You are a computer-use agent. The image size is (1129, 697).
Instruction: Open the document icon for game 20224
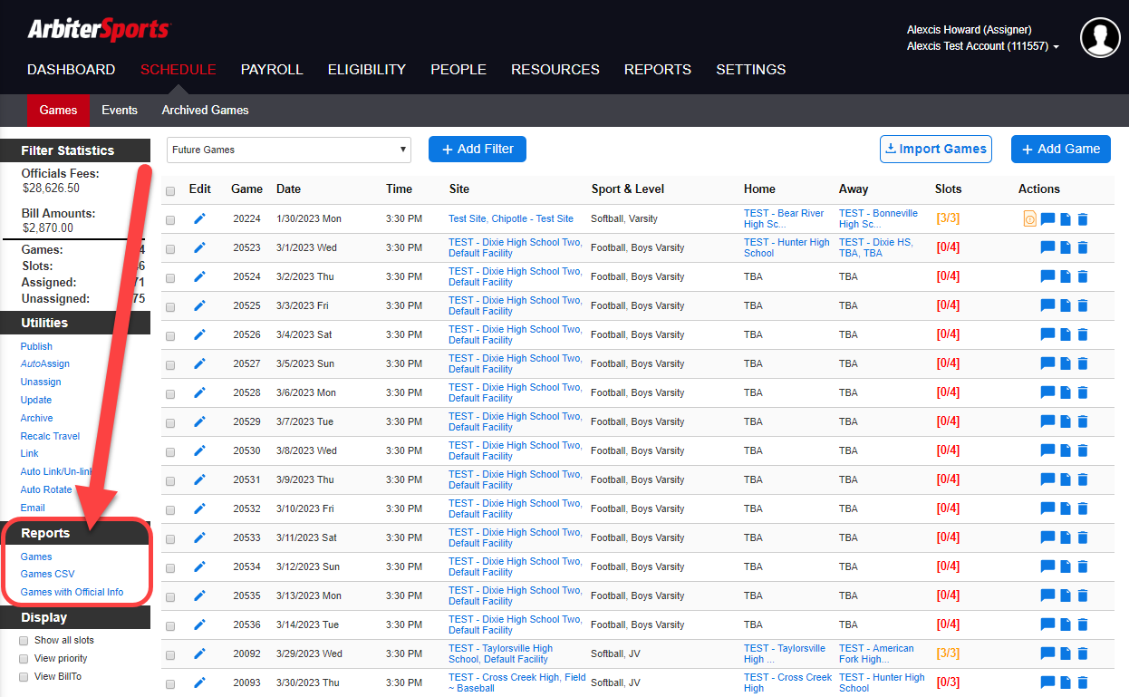pos(1066,218)
